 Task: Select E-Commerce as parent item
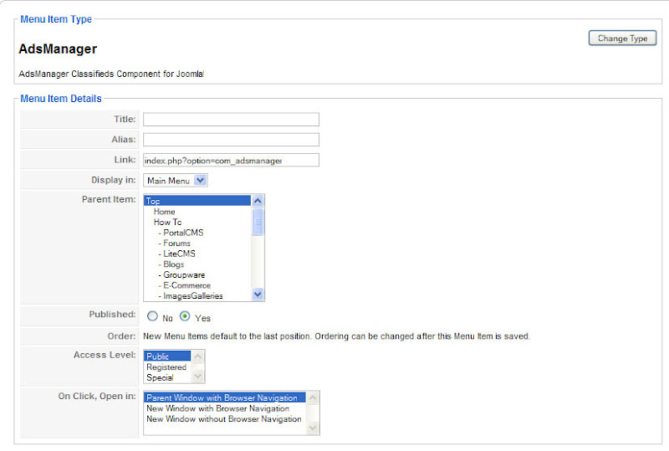point(186,285)
